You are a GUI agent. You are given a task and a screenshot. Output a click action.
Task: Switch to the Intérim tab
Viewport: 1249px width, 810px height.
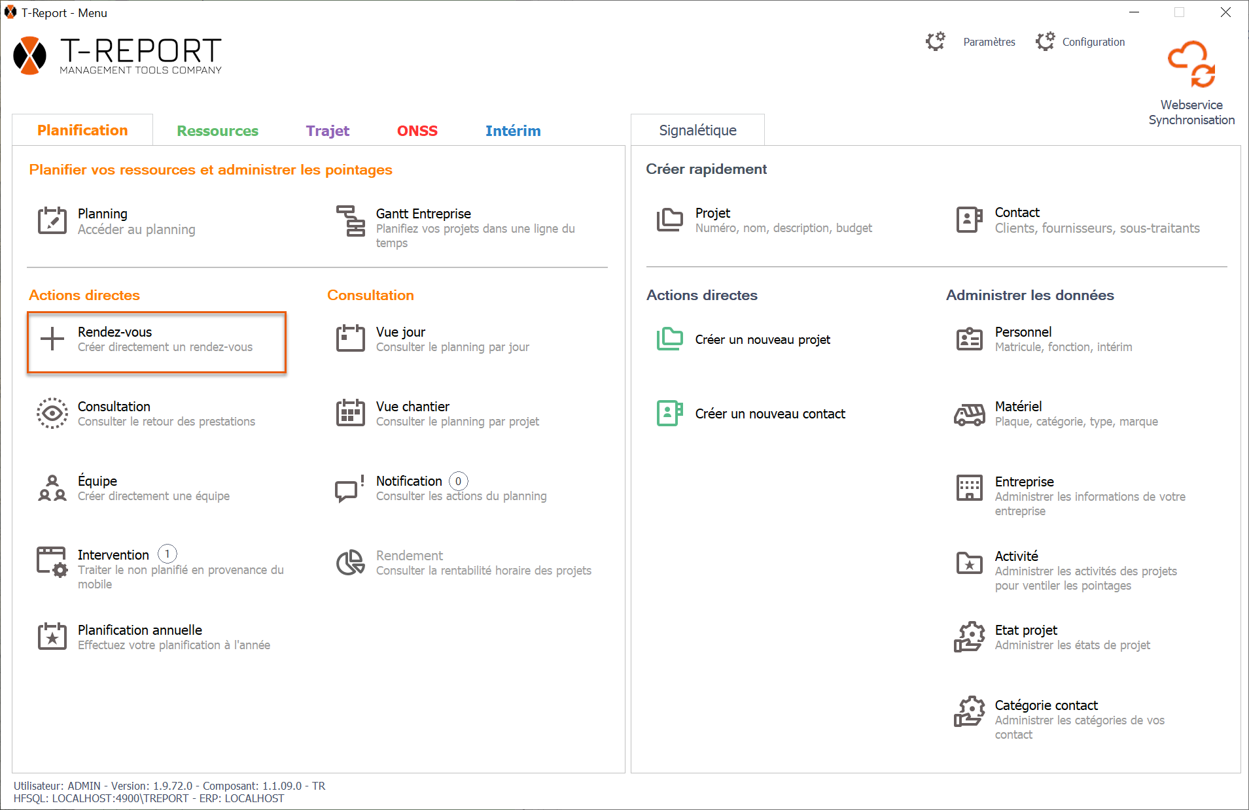(x=512, y=131)
